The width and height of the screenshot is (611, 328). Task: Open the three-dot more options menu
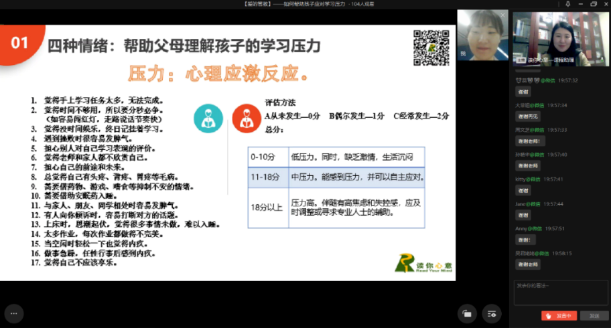14,313
